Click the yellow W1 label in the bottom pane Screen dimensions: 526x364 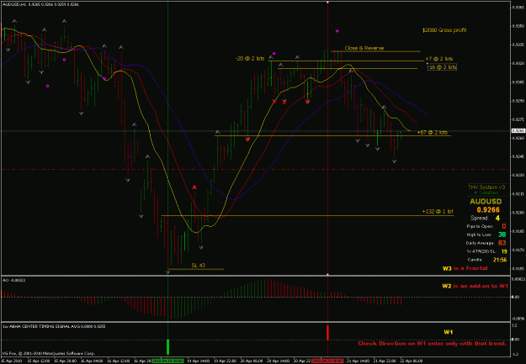(x=449, y=332)
